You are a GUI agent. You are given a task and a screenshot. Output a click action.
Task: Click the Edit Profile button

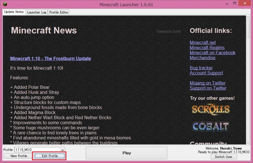click(x=50, y=156)
